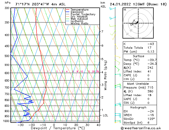The height and width of the screenshot is (130, 169).
Task: Click the red Temperature line sample in legend
Action: (68, 10)
